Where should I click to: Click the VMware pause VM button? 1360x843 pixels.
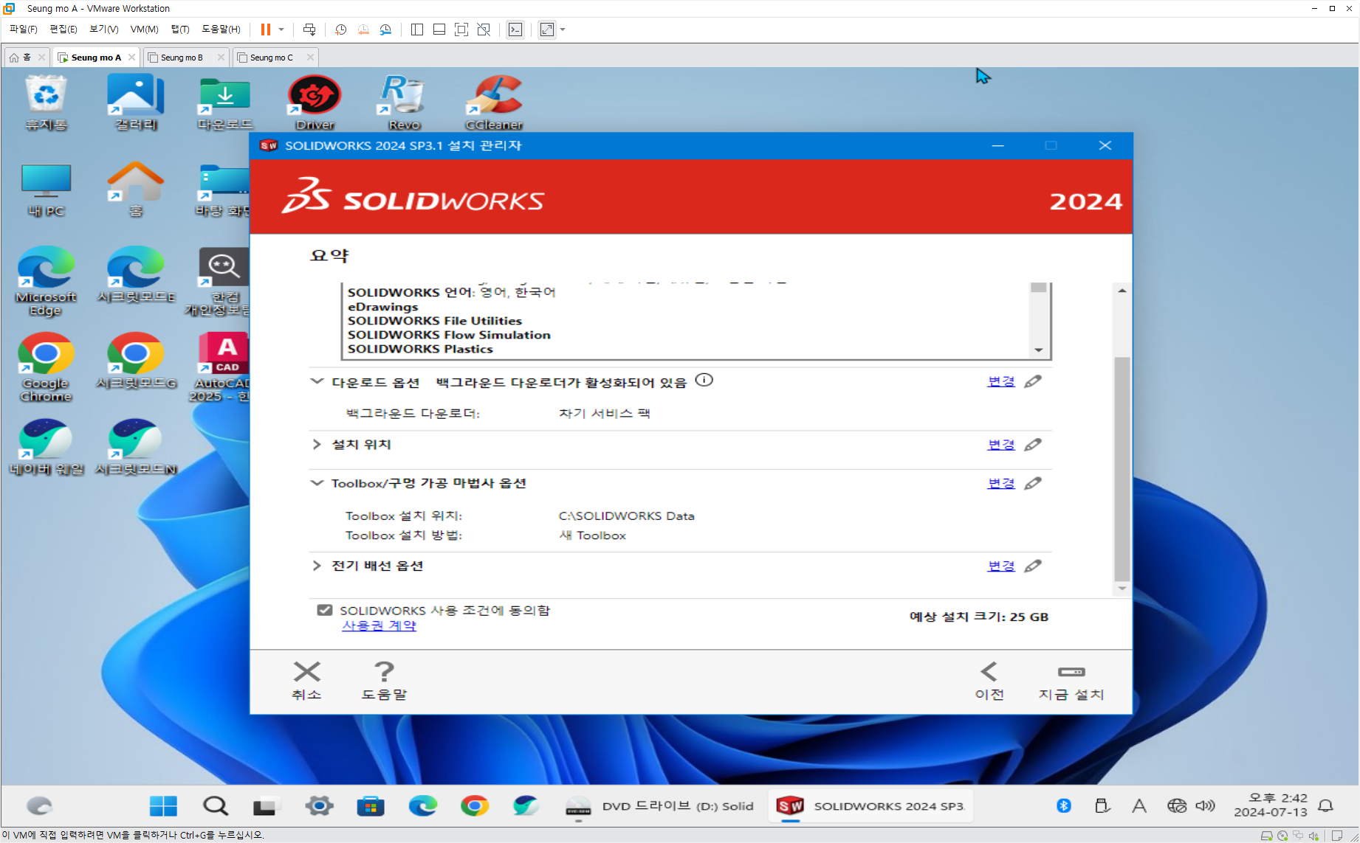click(266, 30)
